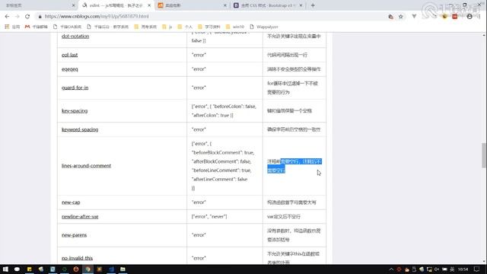Open the dot-notation rule link

pyautogui.click(x=75, y=37)
